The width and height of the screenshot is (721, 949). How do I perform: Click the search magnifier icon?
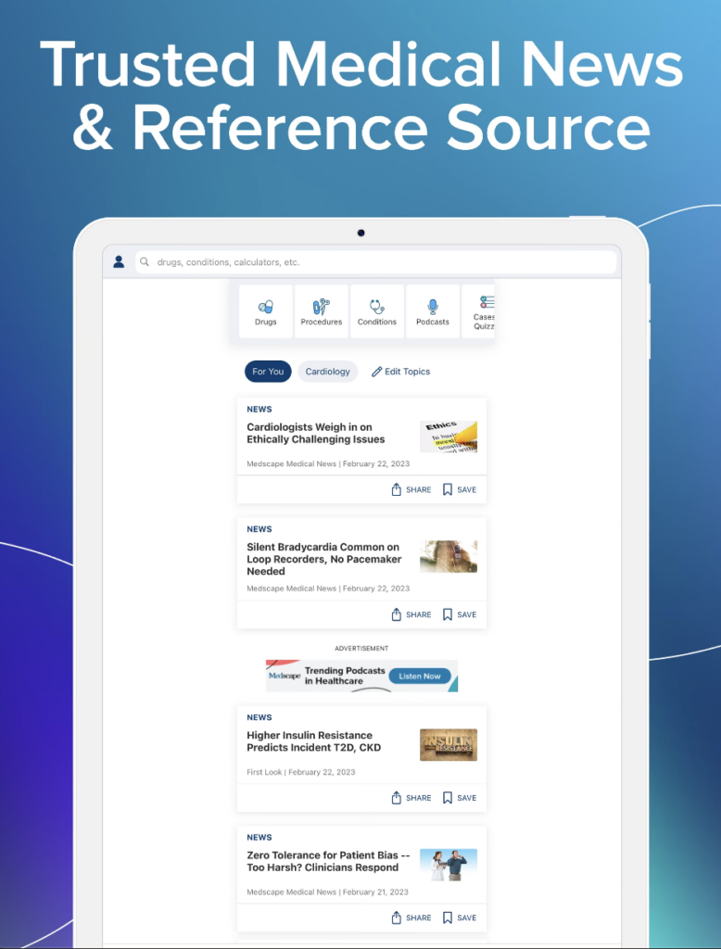click(x=145, y=262)
